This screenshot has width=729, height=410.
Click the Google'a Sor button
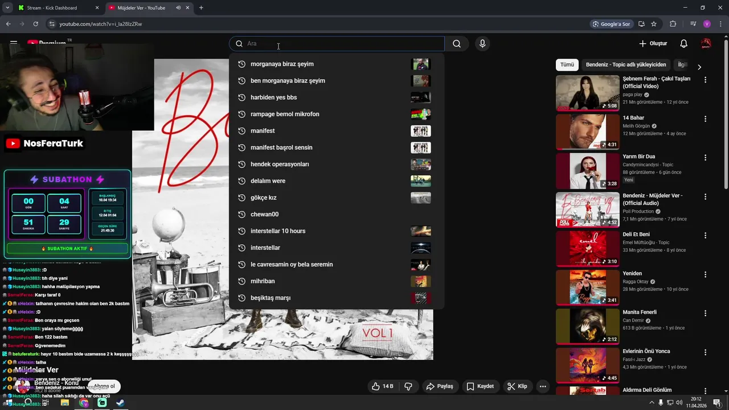611,24
